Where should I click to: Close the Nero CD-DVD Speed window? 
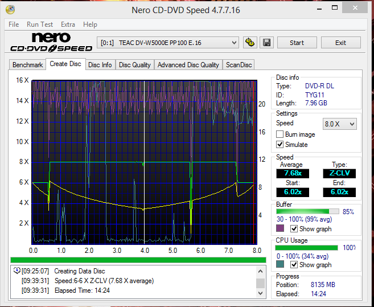click(355, 8)
